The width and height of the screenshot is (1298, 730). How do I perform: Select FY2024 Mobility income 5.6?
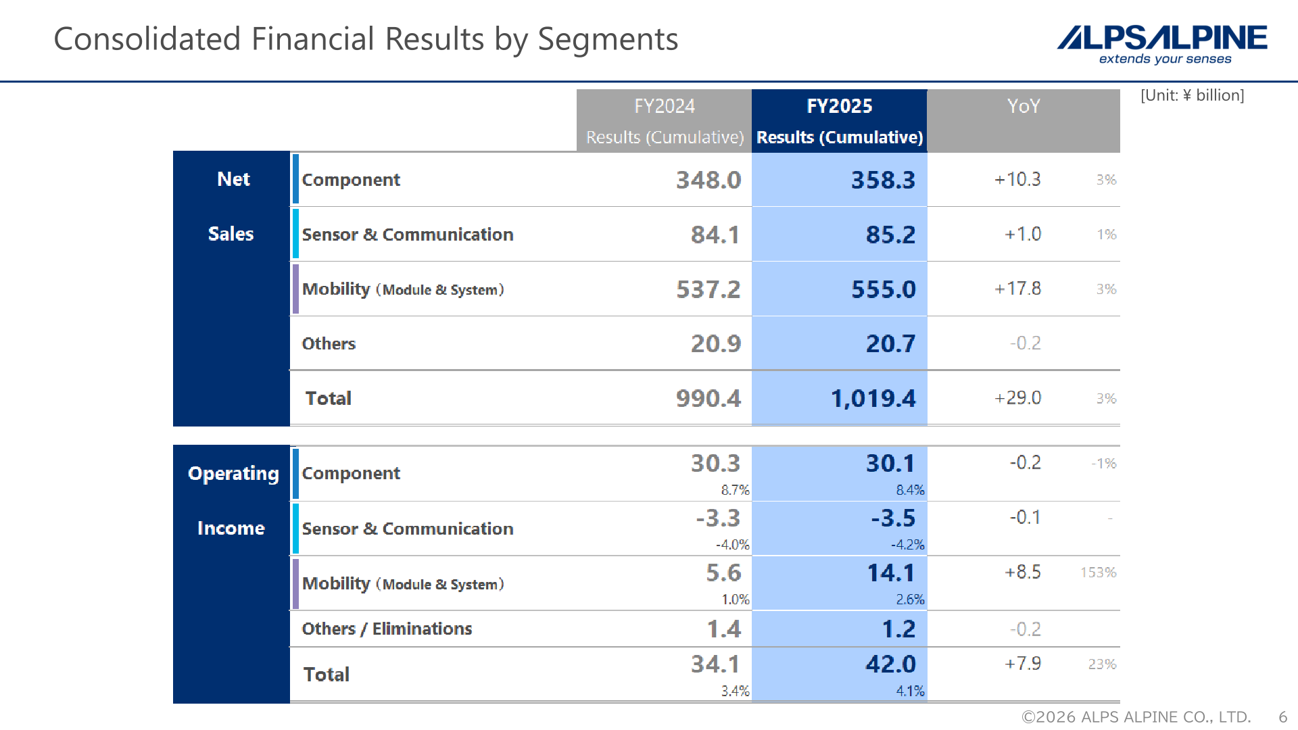(x=724, y=573)
